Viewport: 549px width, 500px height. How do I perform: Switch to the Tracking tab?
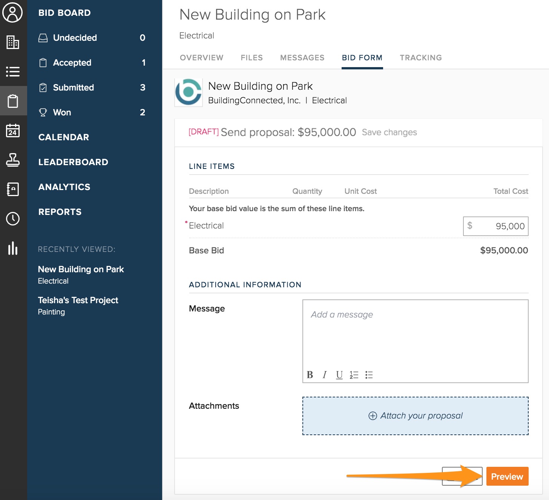click(x=421, y=58)
